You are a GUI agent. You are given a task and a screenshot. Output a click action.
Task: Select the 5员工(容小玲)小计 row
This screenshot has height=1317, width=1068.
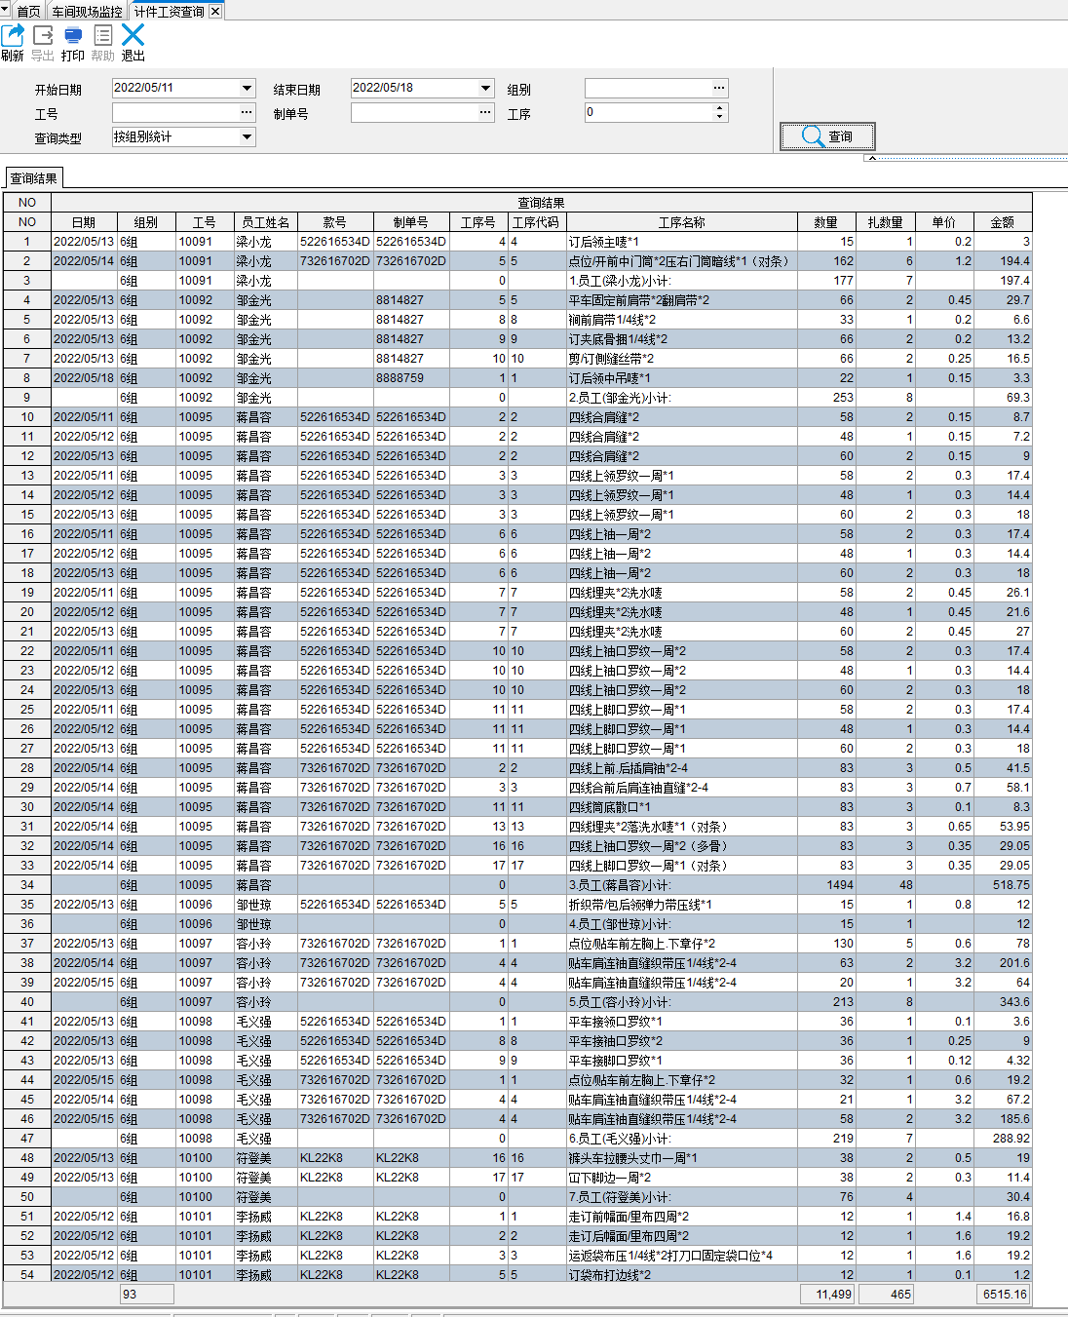517,1002
